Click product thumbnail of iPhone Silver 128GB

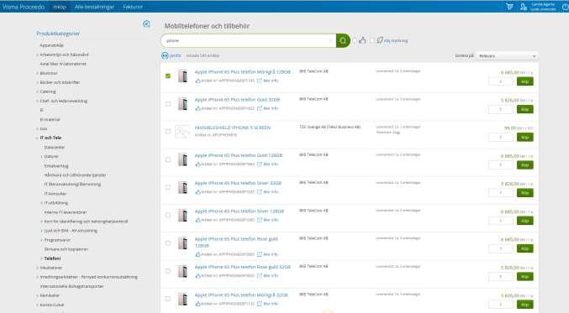coord(182,216)
